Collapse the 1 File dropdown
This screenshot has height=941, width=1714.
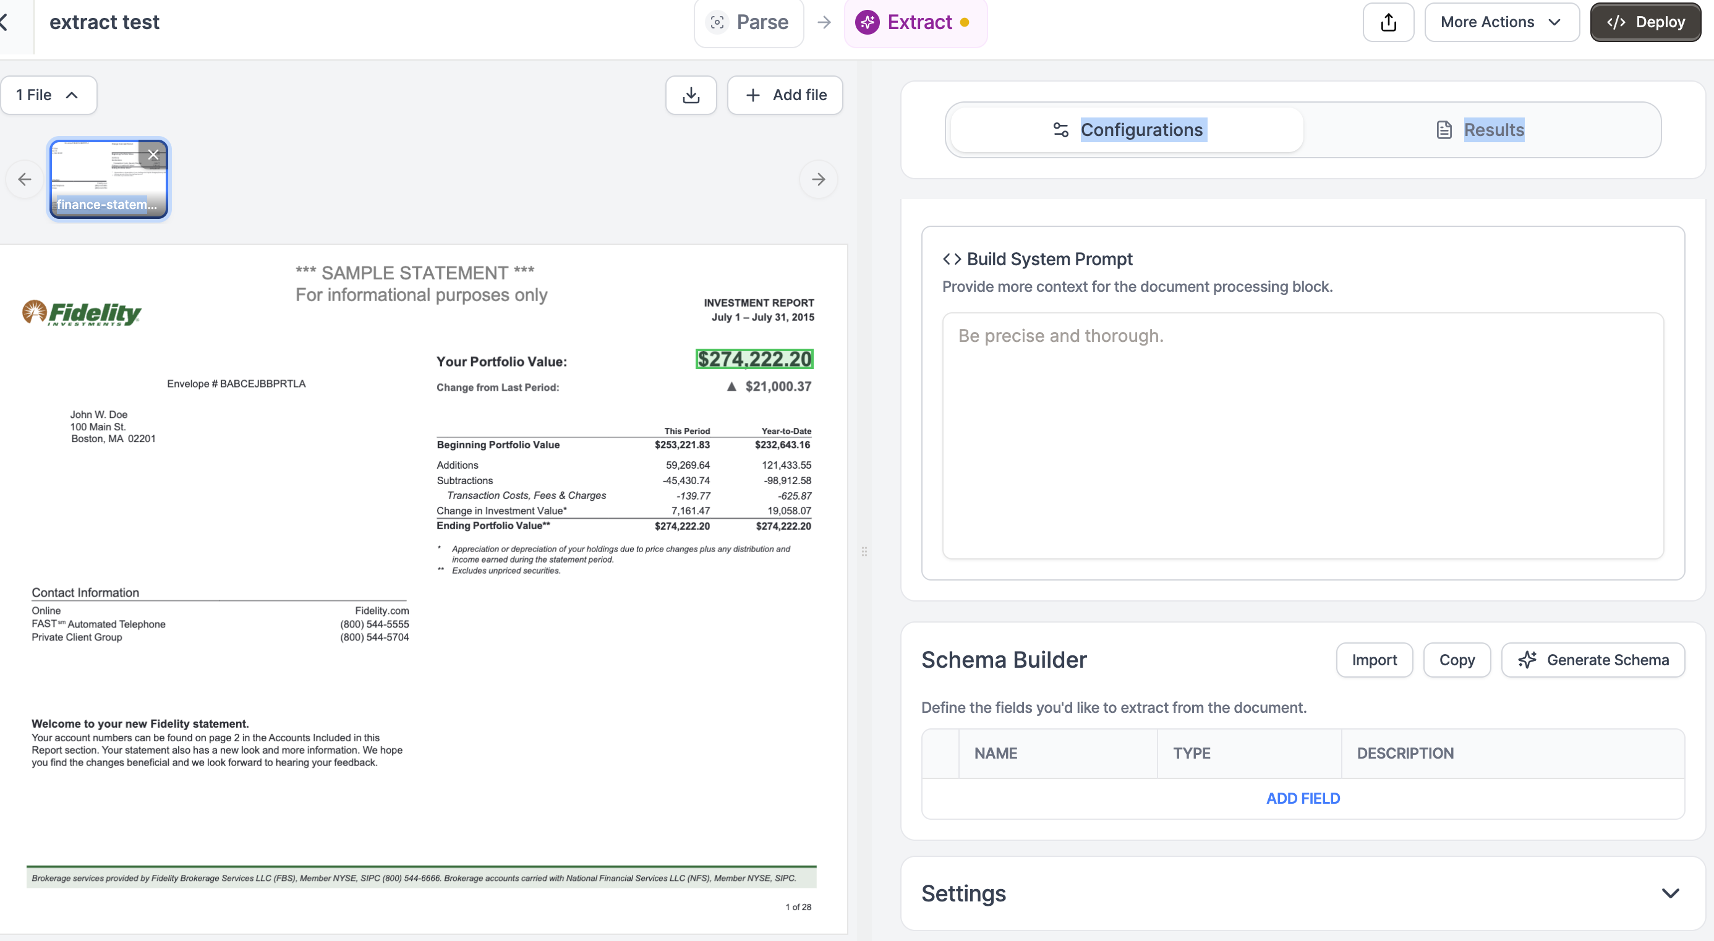(48, 95)
